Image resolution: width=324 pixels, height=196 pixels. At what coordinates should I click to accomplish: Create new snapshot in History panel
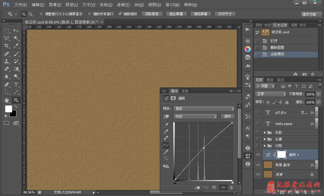pos(304,74)
